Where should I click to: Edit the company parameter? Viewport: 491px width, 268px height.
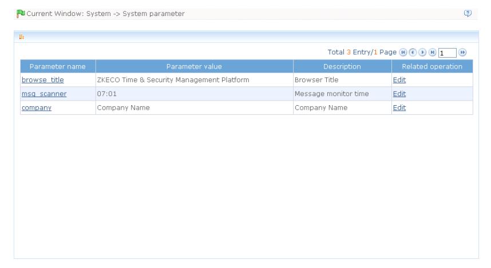[399, 107]
